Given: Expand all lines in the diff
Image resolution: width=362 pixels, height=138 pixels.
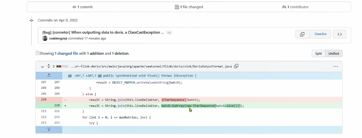Looking at the screenshot, I should coord(49,66).
